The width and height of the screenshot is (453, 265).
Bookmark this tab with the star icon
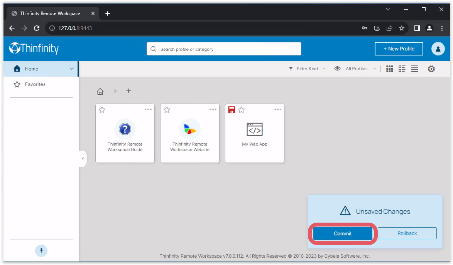click(x=402, y=28)
